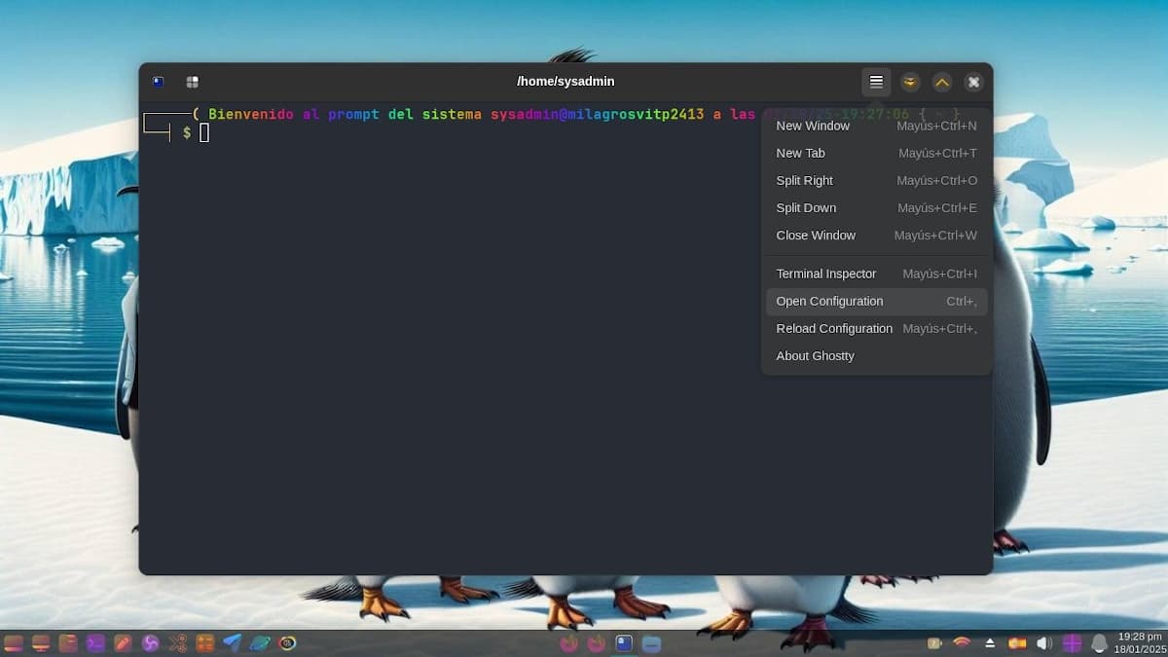Click the clock showing 19:28 pm
Viewport: 1168px width, 657px height.
coord(1140,642)
